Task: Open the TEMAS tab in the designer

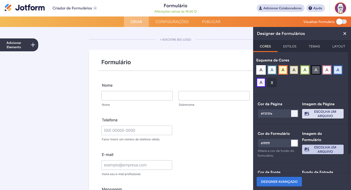Action: click(314, 46)
